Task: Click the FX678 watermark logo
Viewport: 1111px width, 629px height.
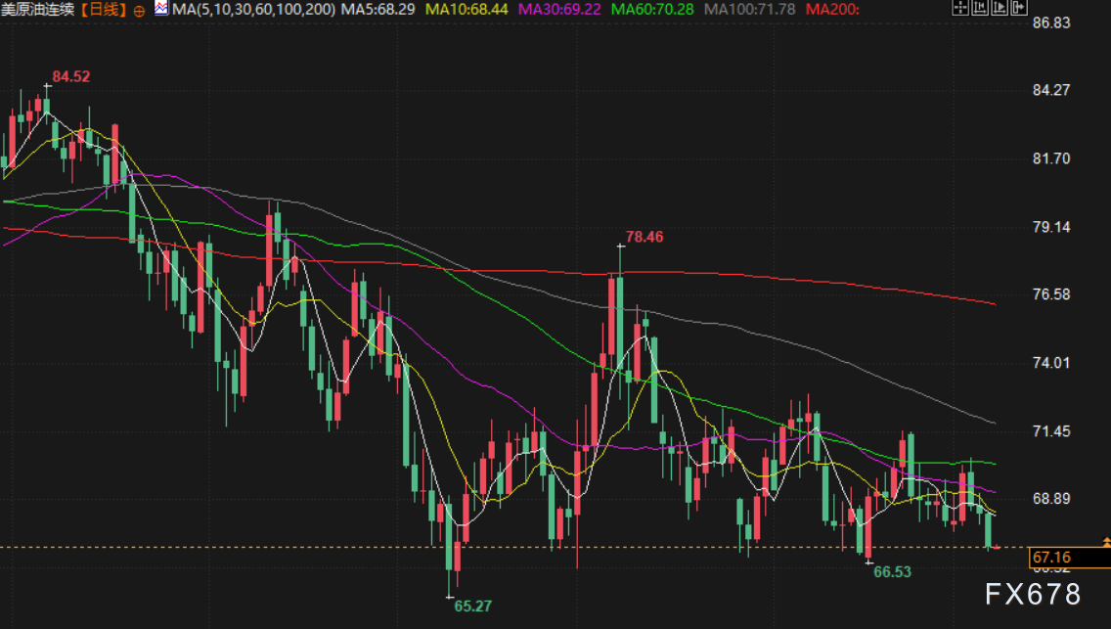Action: click(x=1032, y=594)
